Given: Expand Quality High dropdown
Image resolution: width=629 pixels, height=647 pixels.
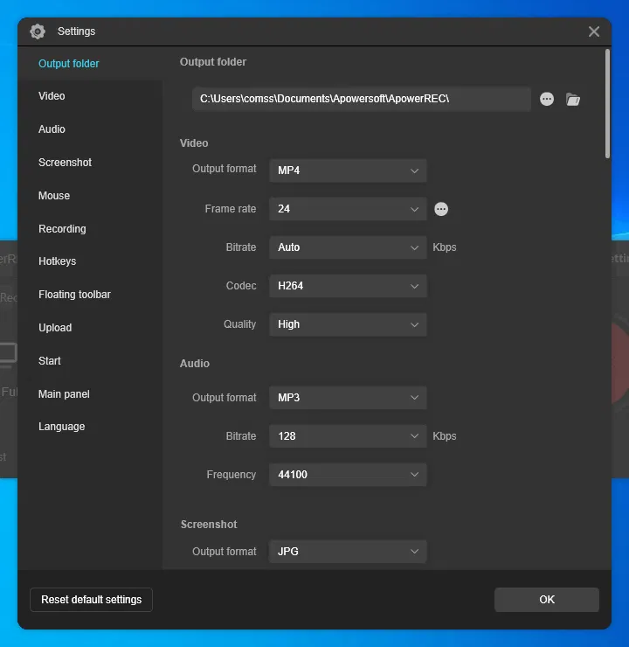Looking at the screenshot, I should pyautogui.click(x=348, y=324).
